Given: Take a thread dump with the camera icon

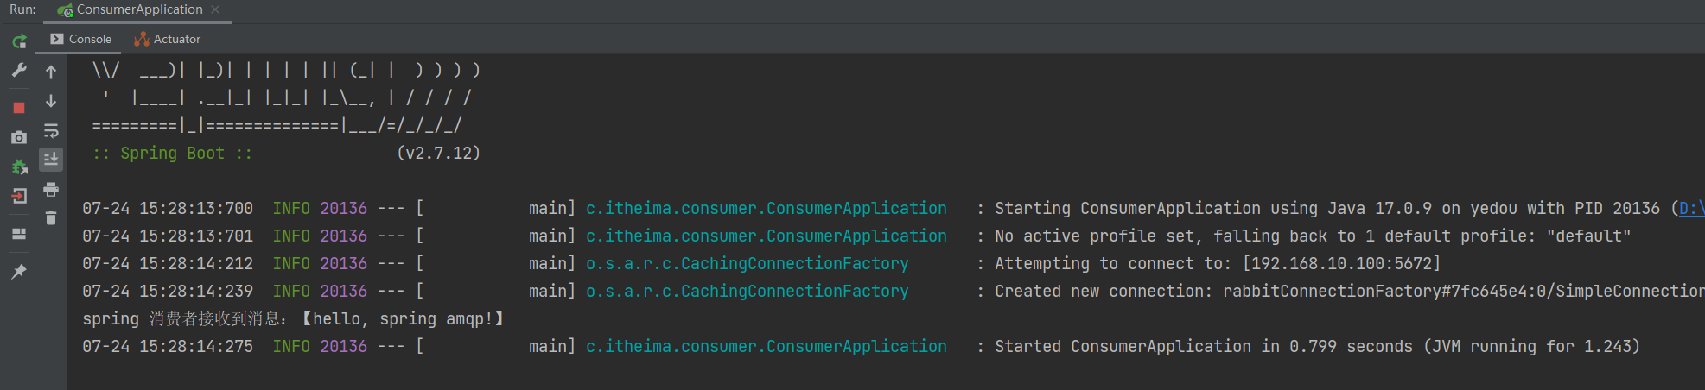Looking at the screenshot, I should click(x=19, y=137).
